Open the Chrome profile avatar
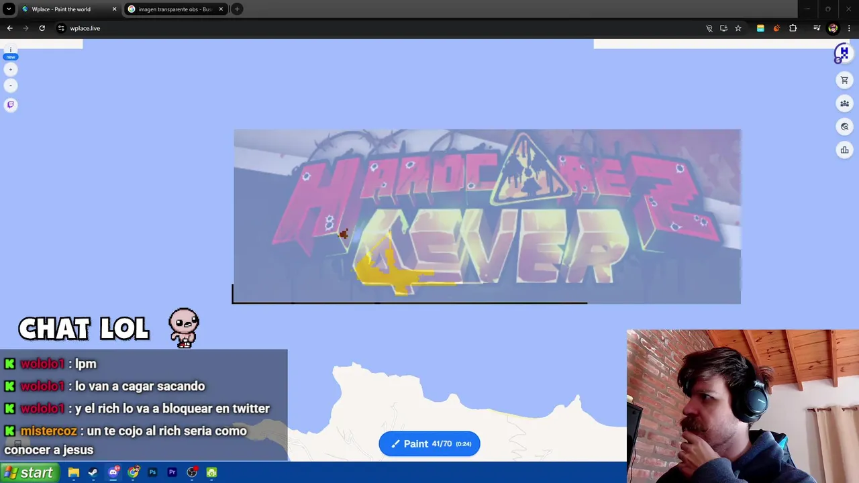This screenshot has width=859, height=483. [833, 28]
